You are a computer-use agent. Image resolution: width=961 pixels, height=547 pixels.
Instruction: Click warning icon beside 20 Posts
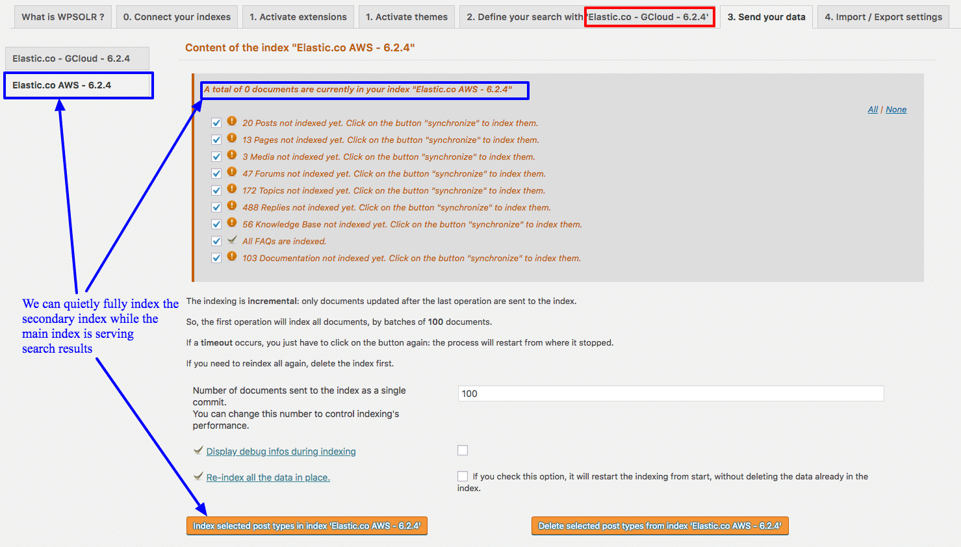(232, 121)
